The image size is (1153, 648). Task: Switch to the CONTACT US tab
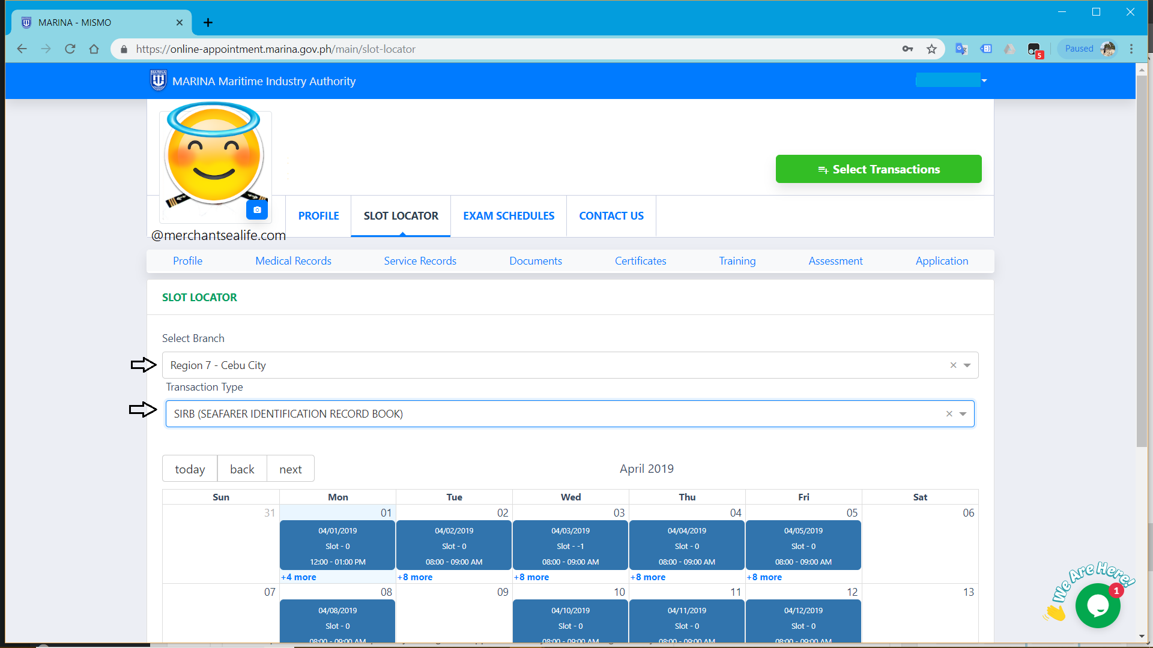(611, 215)
